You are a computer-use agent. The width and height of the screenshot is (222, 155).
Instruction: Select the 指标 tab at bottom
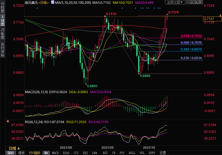coord(11,153)
